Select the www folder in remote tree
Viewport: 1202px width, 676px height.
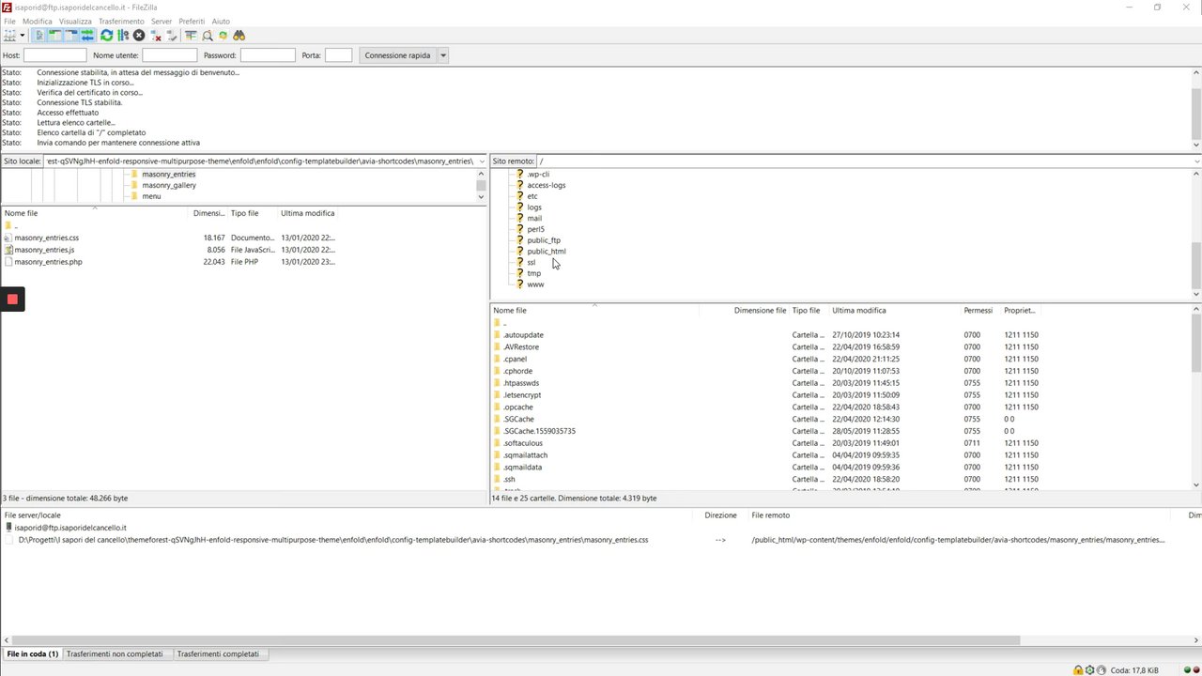pyautogui.click(x=535, y=284)
